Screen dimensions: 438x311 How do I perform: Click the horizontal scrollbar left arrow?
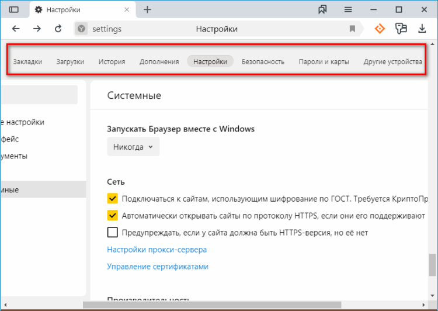pyautogui.click(x=5, y=305)
